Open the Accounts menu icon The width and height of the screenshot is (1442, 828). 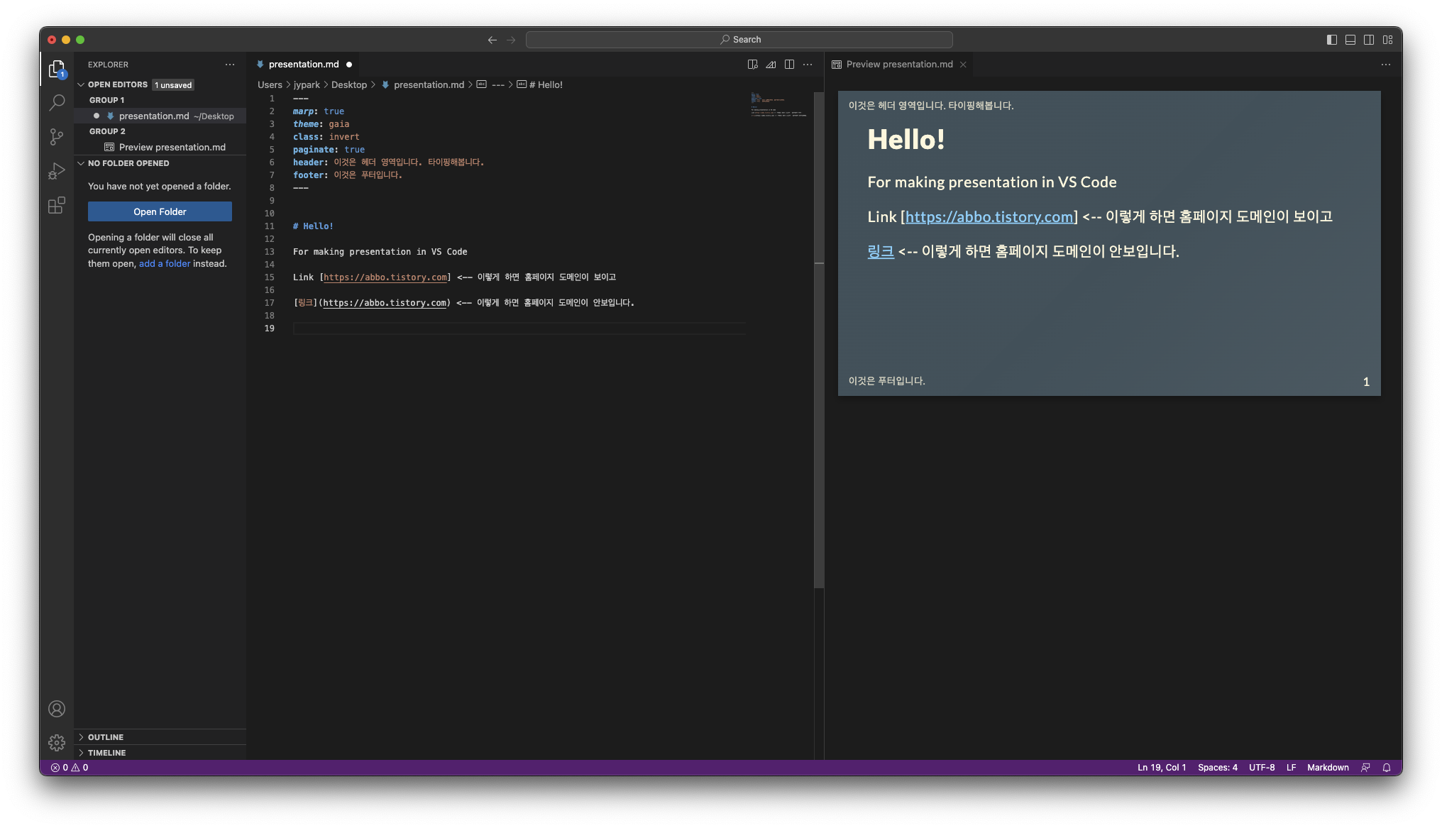[57, 709]
